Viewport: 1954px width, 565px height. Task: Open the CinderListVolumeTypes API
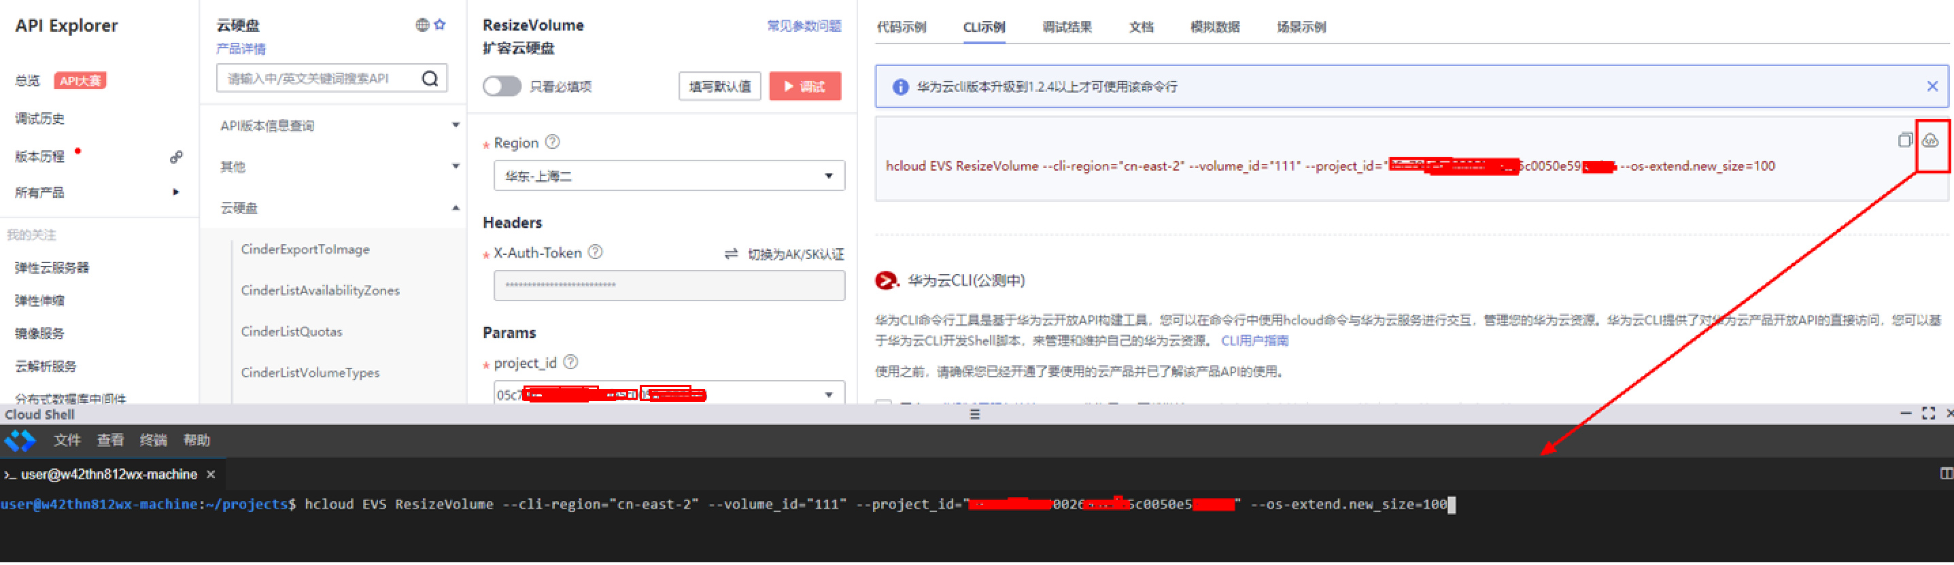pos(310,373)
